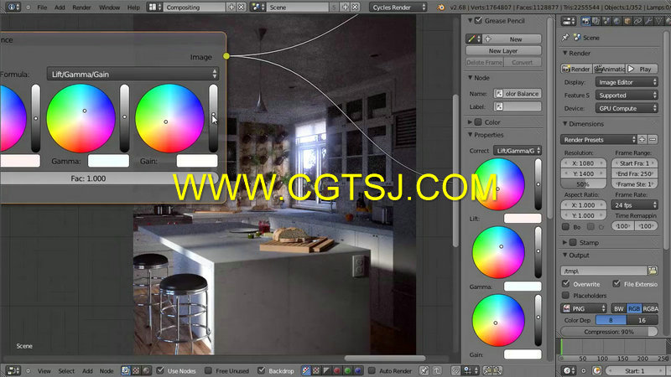This screenshot has width=671, height=377.
Task: Open the Render properties tab icon
Action: [585, 21]
